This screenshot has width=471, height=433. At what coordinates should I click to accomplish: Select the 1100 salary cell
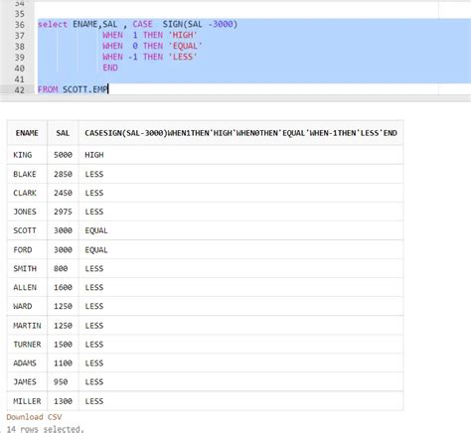click(63, 363)
